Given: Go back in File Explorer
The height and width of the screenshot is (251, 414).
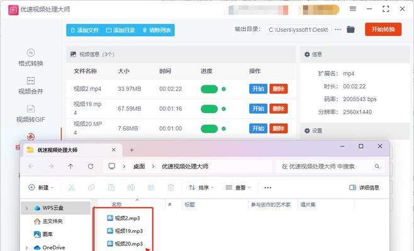Looking at the screenshot, I should pyautogui.click(x=31, y=166).
